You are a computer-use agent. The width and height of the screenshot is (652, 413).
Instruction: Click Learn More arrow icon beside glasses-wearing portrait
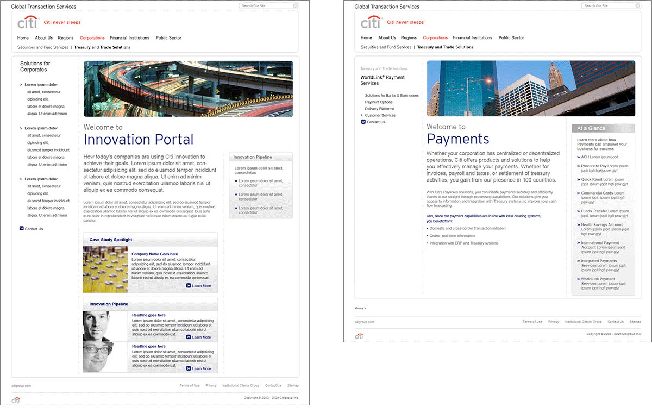coord(189,368)
